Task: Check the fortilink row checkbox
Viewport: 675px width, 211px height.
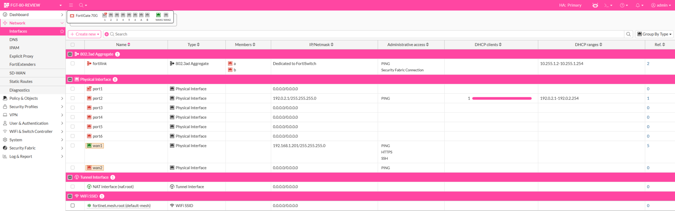Action: coord(73,63)
